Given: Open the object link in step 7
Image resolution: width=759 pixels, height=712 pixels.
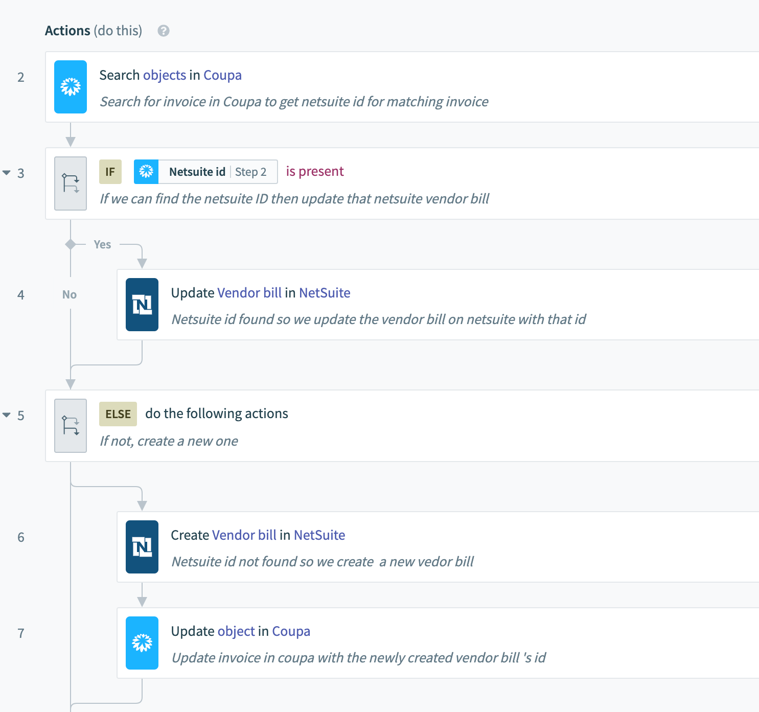Looking at the screenshot, I should click(x=236, y=631).
